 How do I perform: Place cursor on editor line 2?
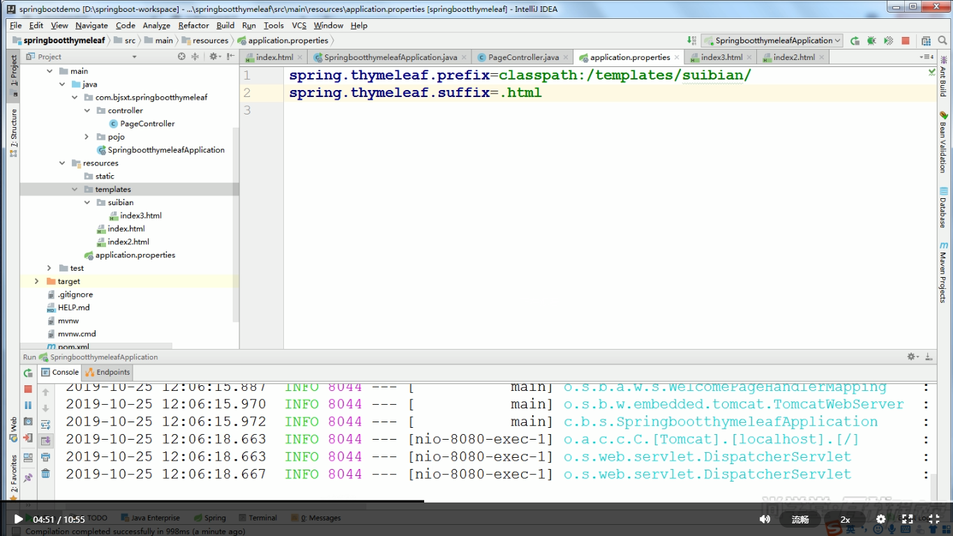(610, 93)
